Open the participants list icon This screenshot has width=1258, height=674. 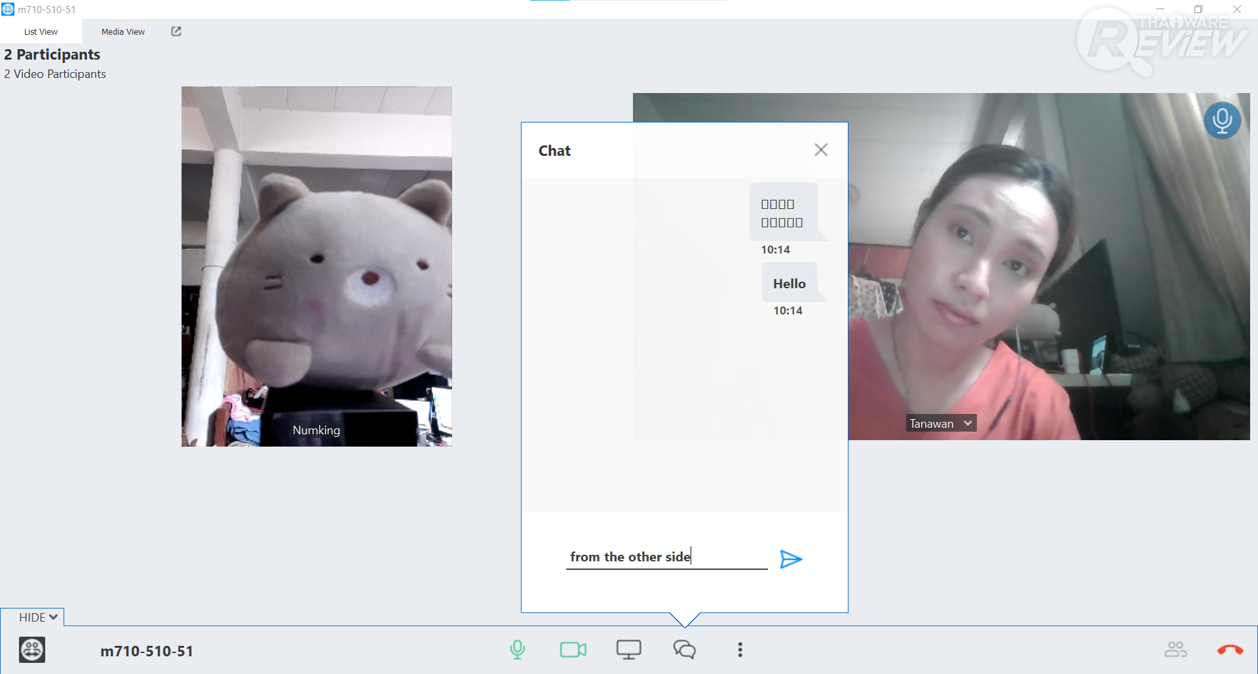pyautogui.click(x=1175, y=650)
